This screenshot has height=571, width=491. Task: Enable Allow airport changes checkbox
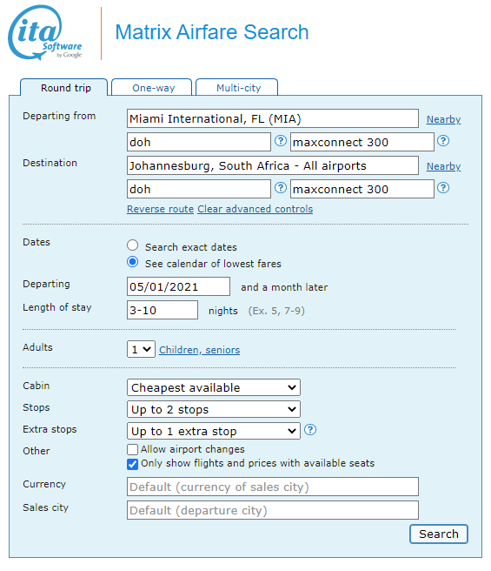coord(132,449)
